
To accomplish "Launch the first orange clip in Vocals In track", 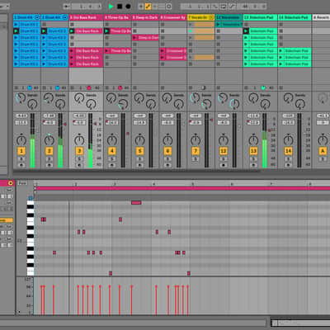I will [x=191, y=25].
